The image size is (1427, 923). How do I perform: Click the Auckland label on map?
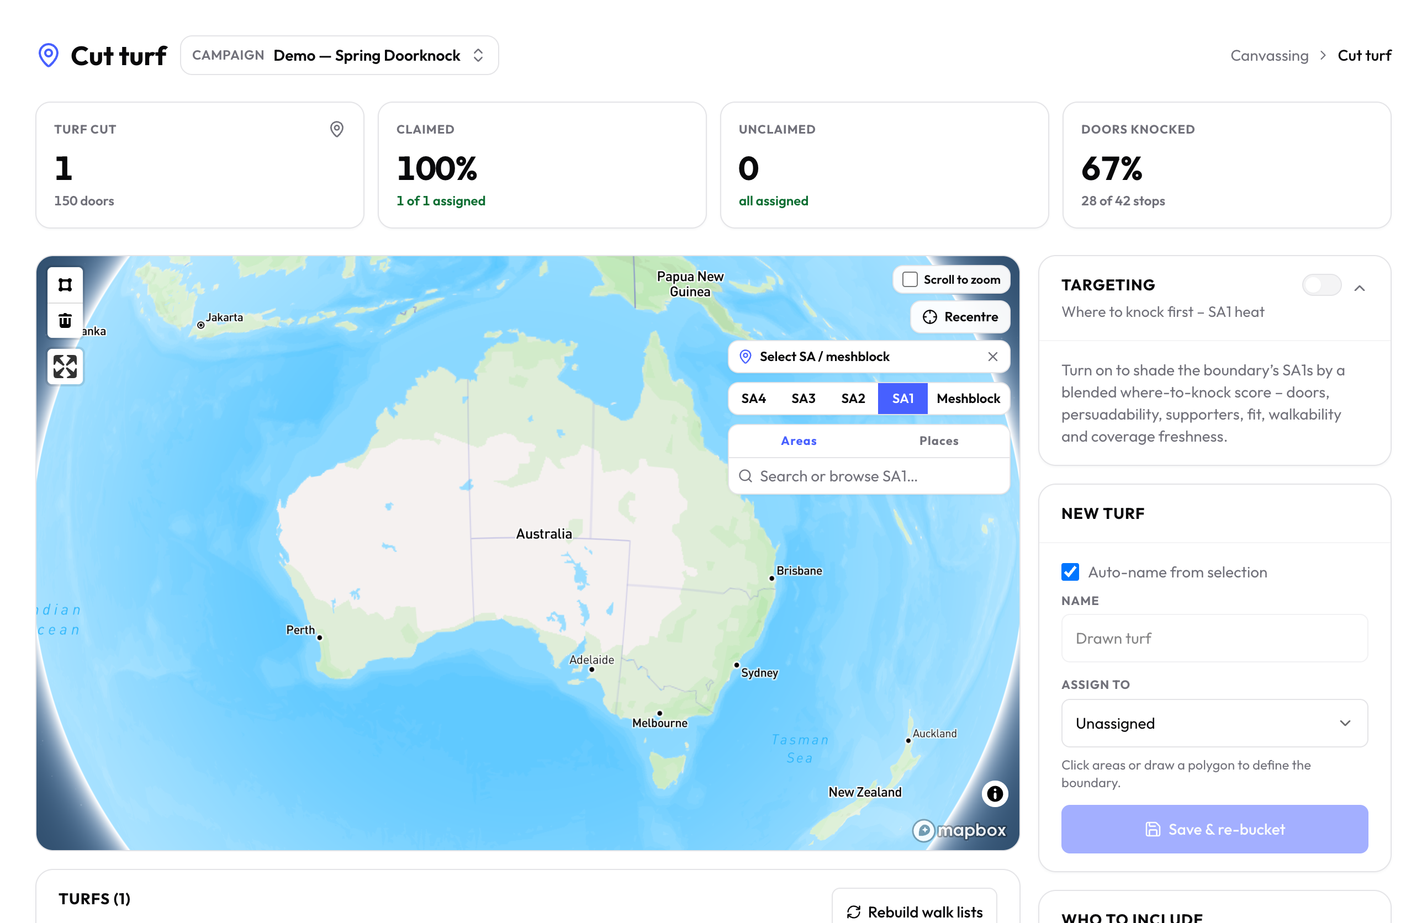(935, 733)
